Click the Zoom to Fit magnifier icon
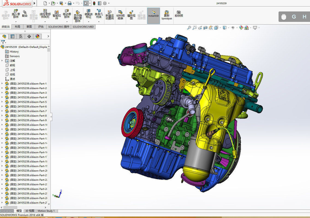310x218 pixels. [x=189, y=28]
